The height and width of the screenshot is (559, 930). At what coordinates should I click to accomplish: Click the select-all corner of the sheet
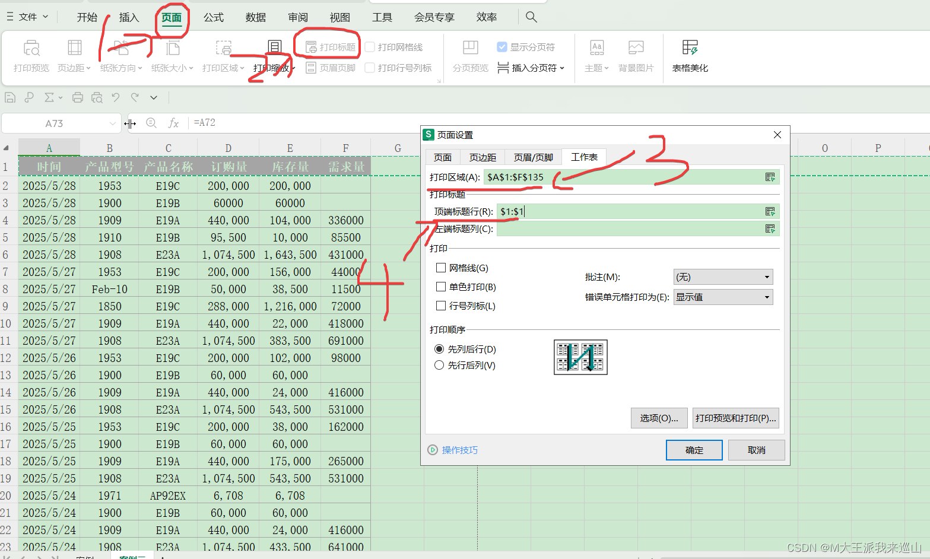coord(6,148)
